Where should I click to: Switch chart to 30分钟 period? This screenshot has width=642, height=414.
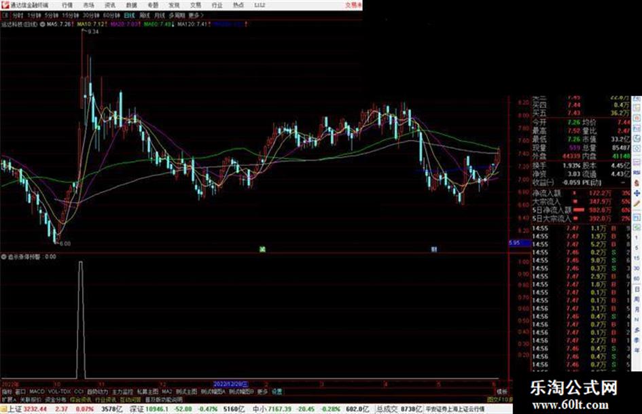coord(90,16)
